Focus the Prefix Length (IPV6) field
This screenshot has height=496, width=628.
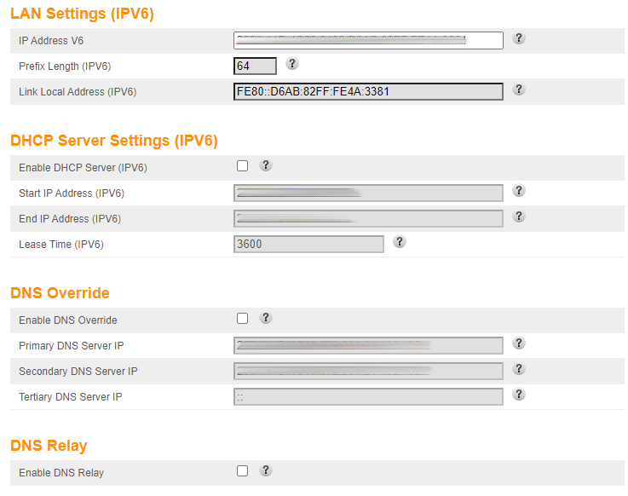pyautogui.click(x=255, y=66)
